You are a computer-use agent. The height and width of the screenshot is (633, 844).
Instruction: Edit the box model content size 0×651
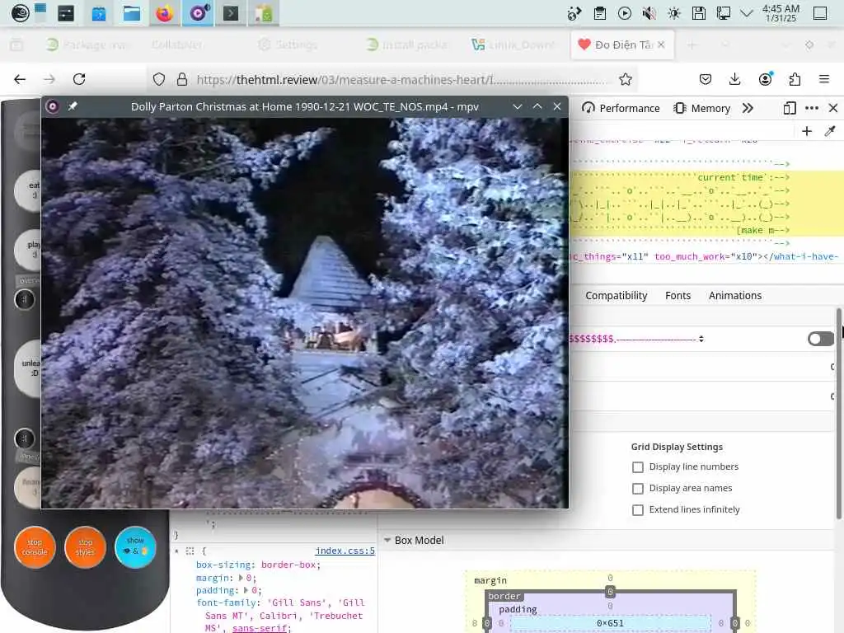611,623
